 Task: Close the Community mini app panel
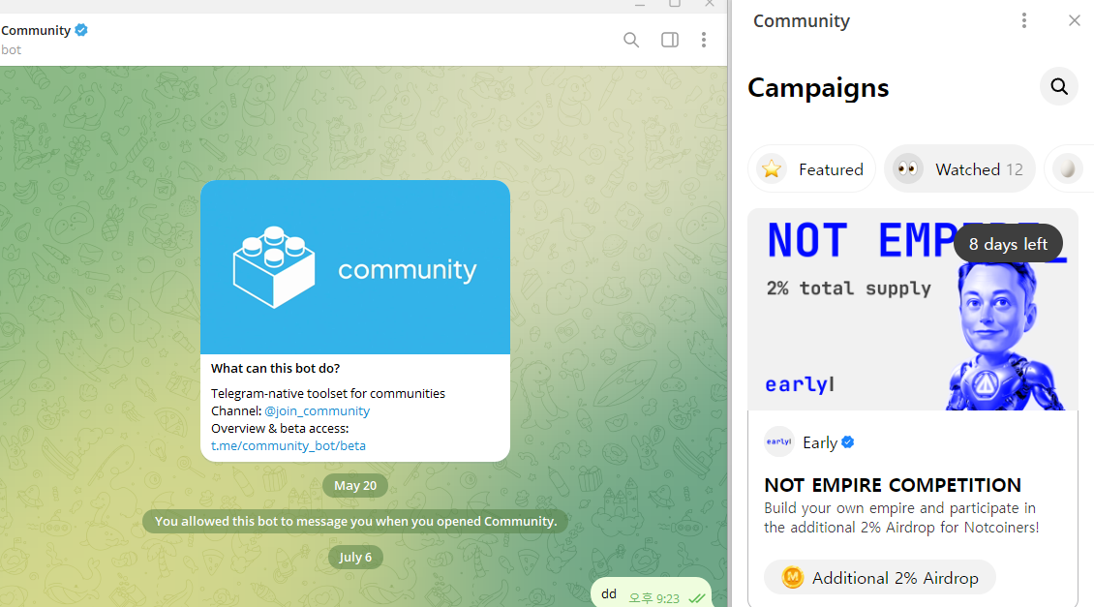tap(1074, 20)
